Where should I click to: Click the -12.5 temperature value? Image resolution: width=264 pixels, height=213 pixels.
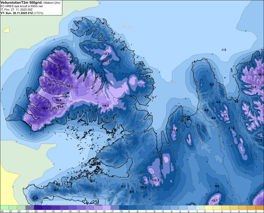[x=174, y=130]
